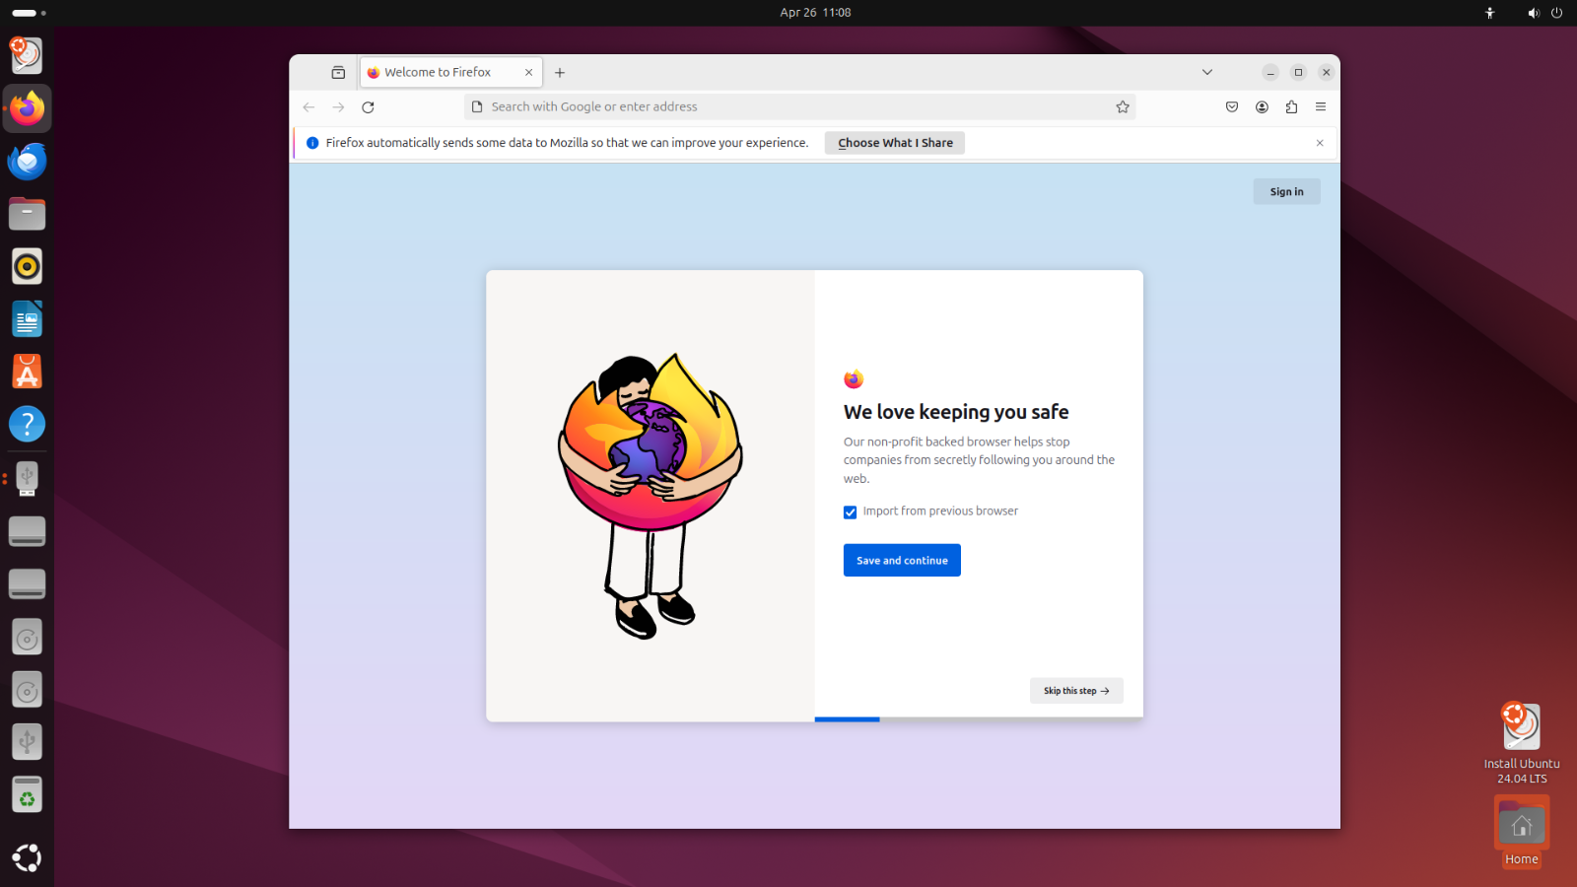1577x887 pixels.
Task: Open a new tab with the plus button
Action: click(x=560, y=72)
